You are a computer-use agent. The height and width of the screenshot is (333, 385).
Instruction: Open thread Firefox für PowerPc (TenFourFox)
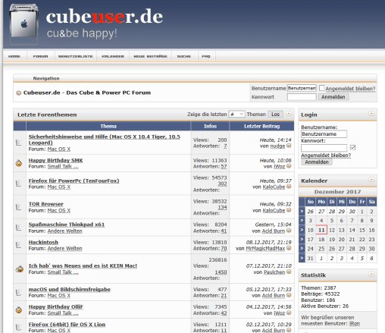point(74,181)
